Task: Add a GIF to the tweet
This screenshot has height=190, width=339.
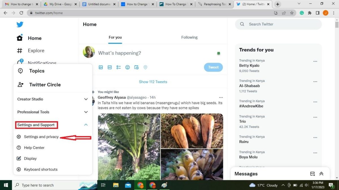Action: tap(110, 67)
